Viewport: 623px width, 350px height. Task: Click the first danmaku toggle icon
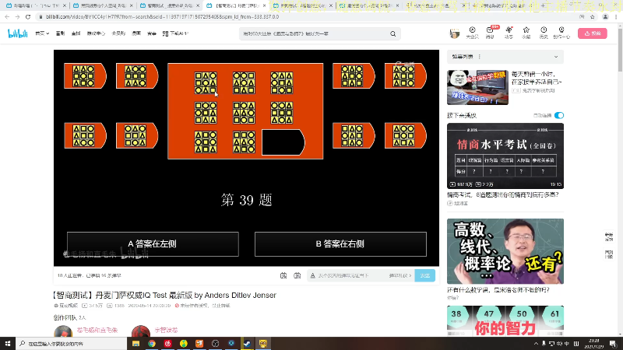pyautogui.click(x=283, y=275)
